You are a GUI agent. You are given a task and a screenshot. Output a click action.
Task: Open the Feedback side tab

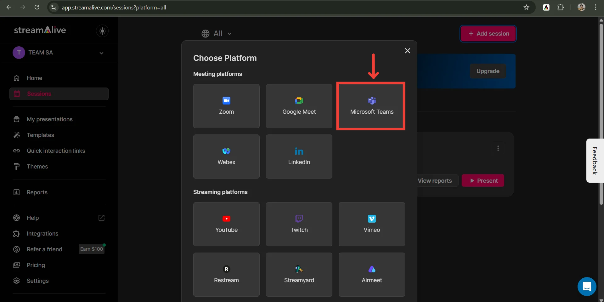coord(595,161)
